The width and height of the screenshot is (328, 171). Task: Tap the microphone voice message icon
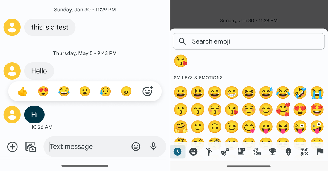153,147
